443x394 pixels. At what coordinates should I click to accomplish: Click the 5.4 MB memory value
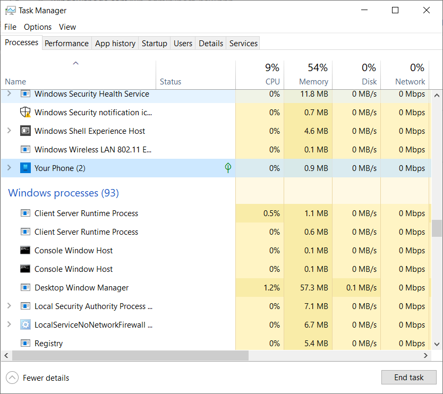tap(316, 344)
